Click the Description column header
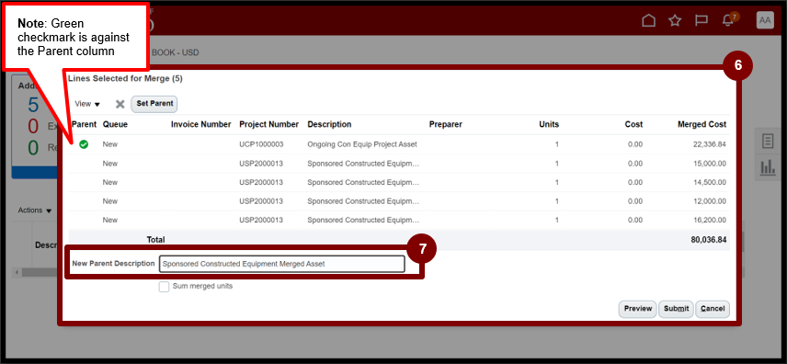Image resolution: width=787 pixels, height=364 pixels. pos(329,124)
